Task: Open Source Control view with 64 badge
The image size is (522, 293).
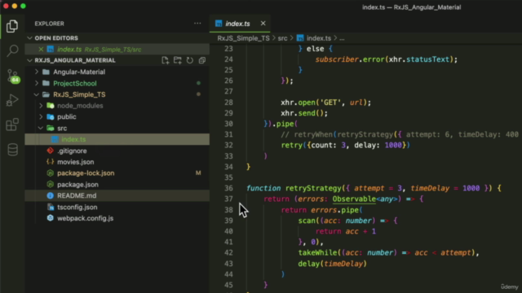Action: pyautogui.click(x=13, y=76)
